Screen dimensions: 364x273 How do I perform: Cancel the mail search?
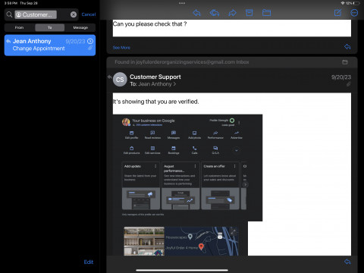[89, 14]
